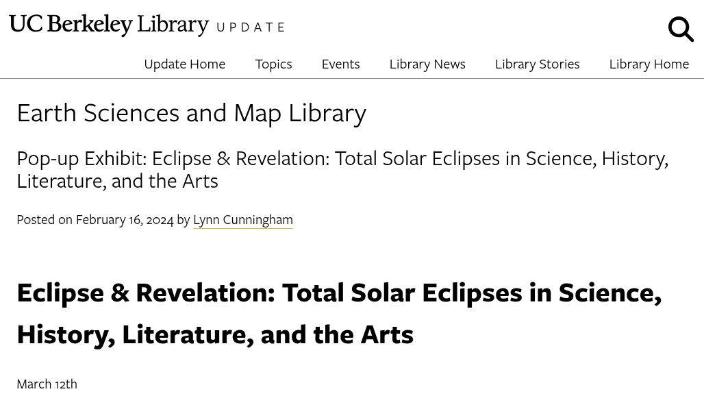Image resolution: width=704 pixels, height=396 pixels.
Task: Go to the Events section
Action: [x=340, y=63]
